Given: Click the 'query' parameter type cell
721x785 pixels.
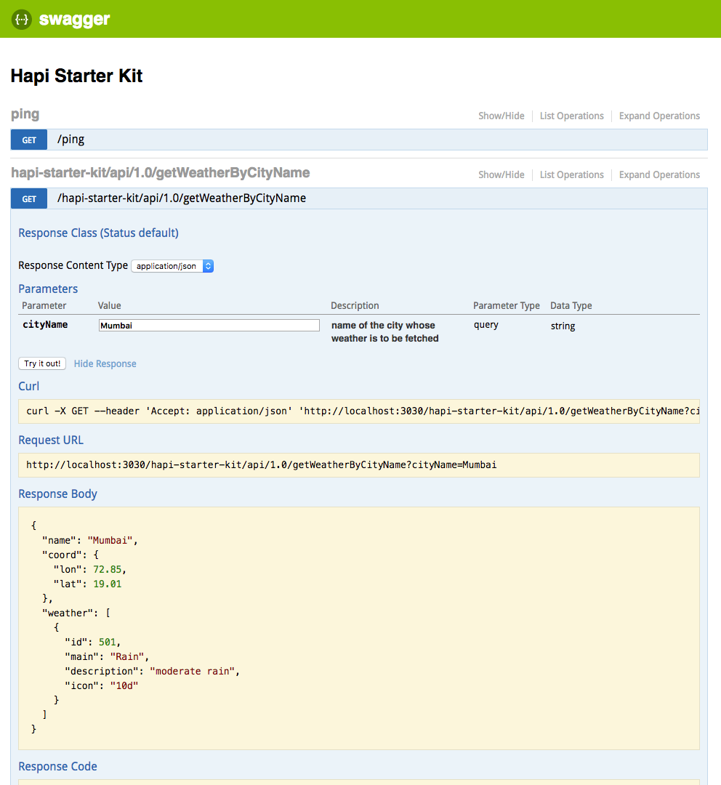Looking at the screenshot, I should (x=486, y=325).
